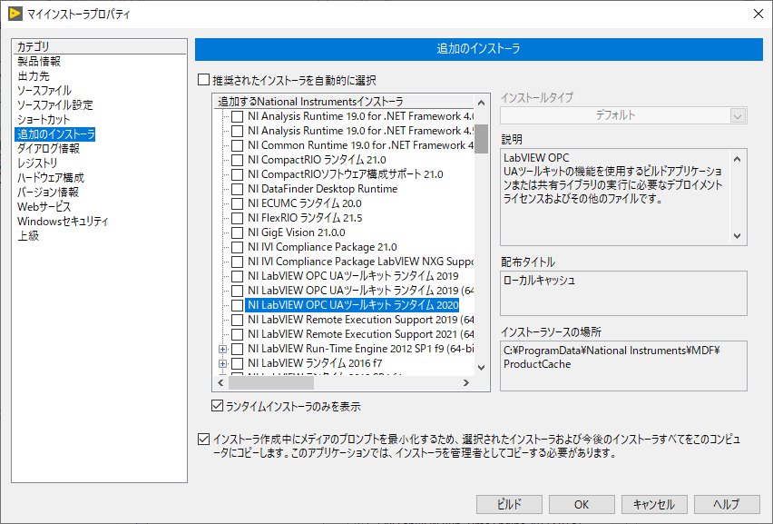The height and width of the screenshot is (524, 773).
Task: Toggle 推奨されたインストーラを自動的に選択 checkbox
Action: point(203,79)
